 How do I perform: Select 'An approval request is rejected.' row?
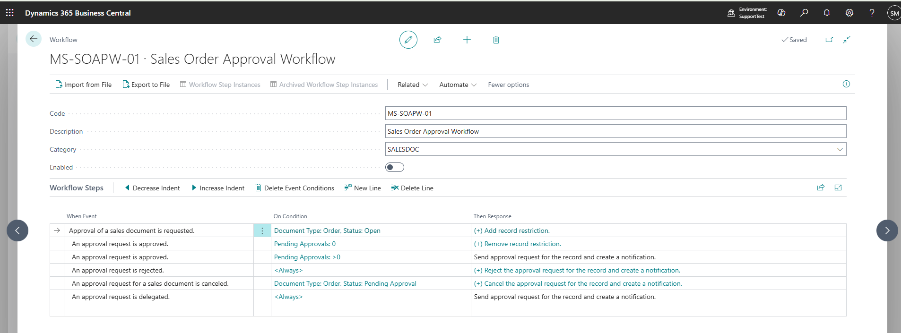118,270
